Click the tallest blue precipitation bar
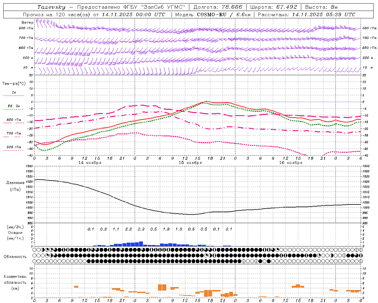 (x=141, y=244)
